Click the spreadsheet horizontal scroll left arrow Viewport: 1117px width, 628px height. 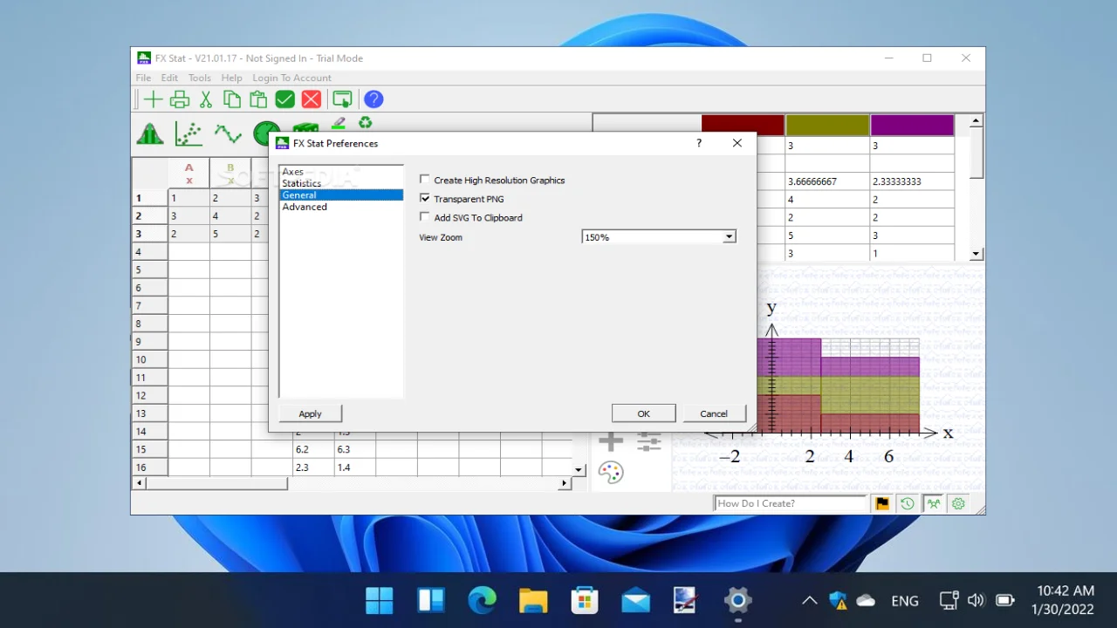point(139,482)
